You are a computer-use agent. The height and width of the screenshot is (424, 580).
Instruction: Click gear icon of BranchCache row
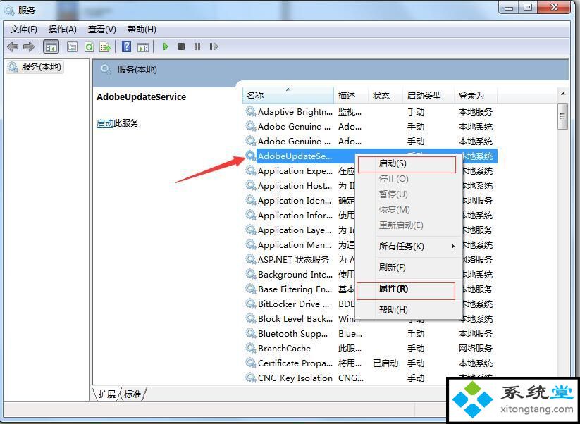251,348
